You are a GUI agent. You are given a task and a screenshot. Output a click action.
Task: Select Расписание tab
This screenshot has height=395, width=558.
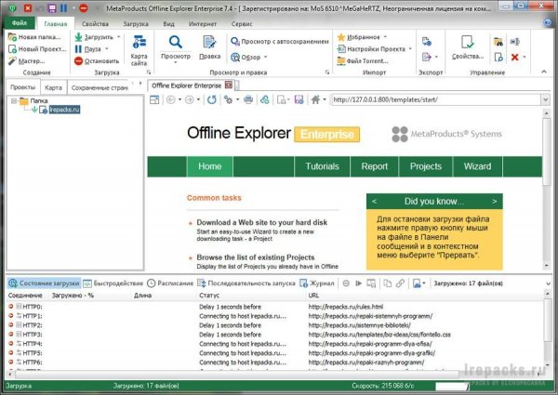click(170, 283)
